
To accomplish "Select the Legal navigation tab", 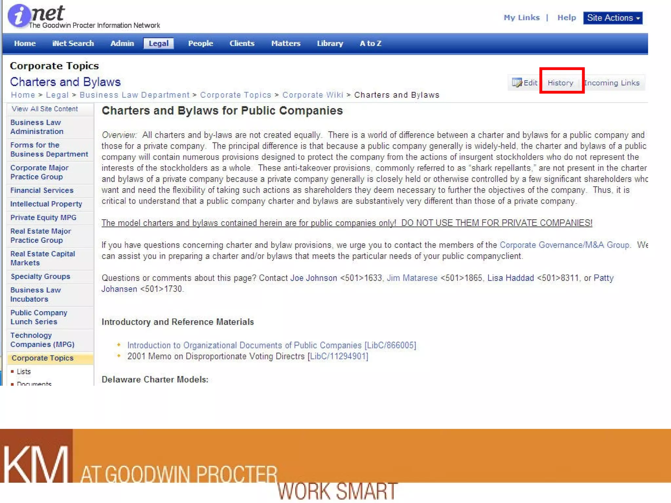I will click(x=158, y=44).
